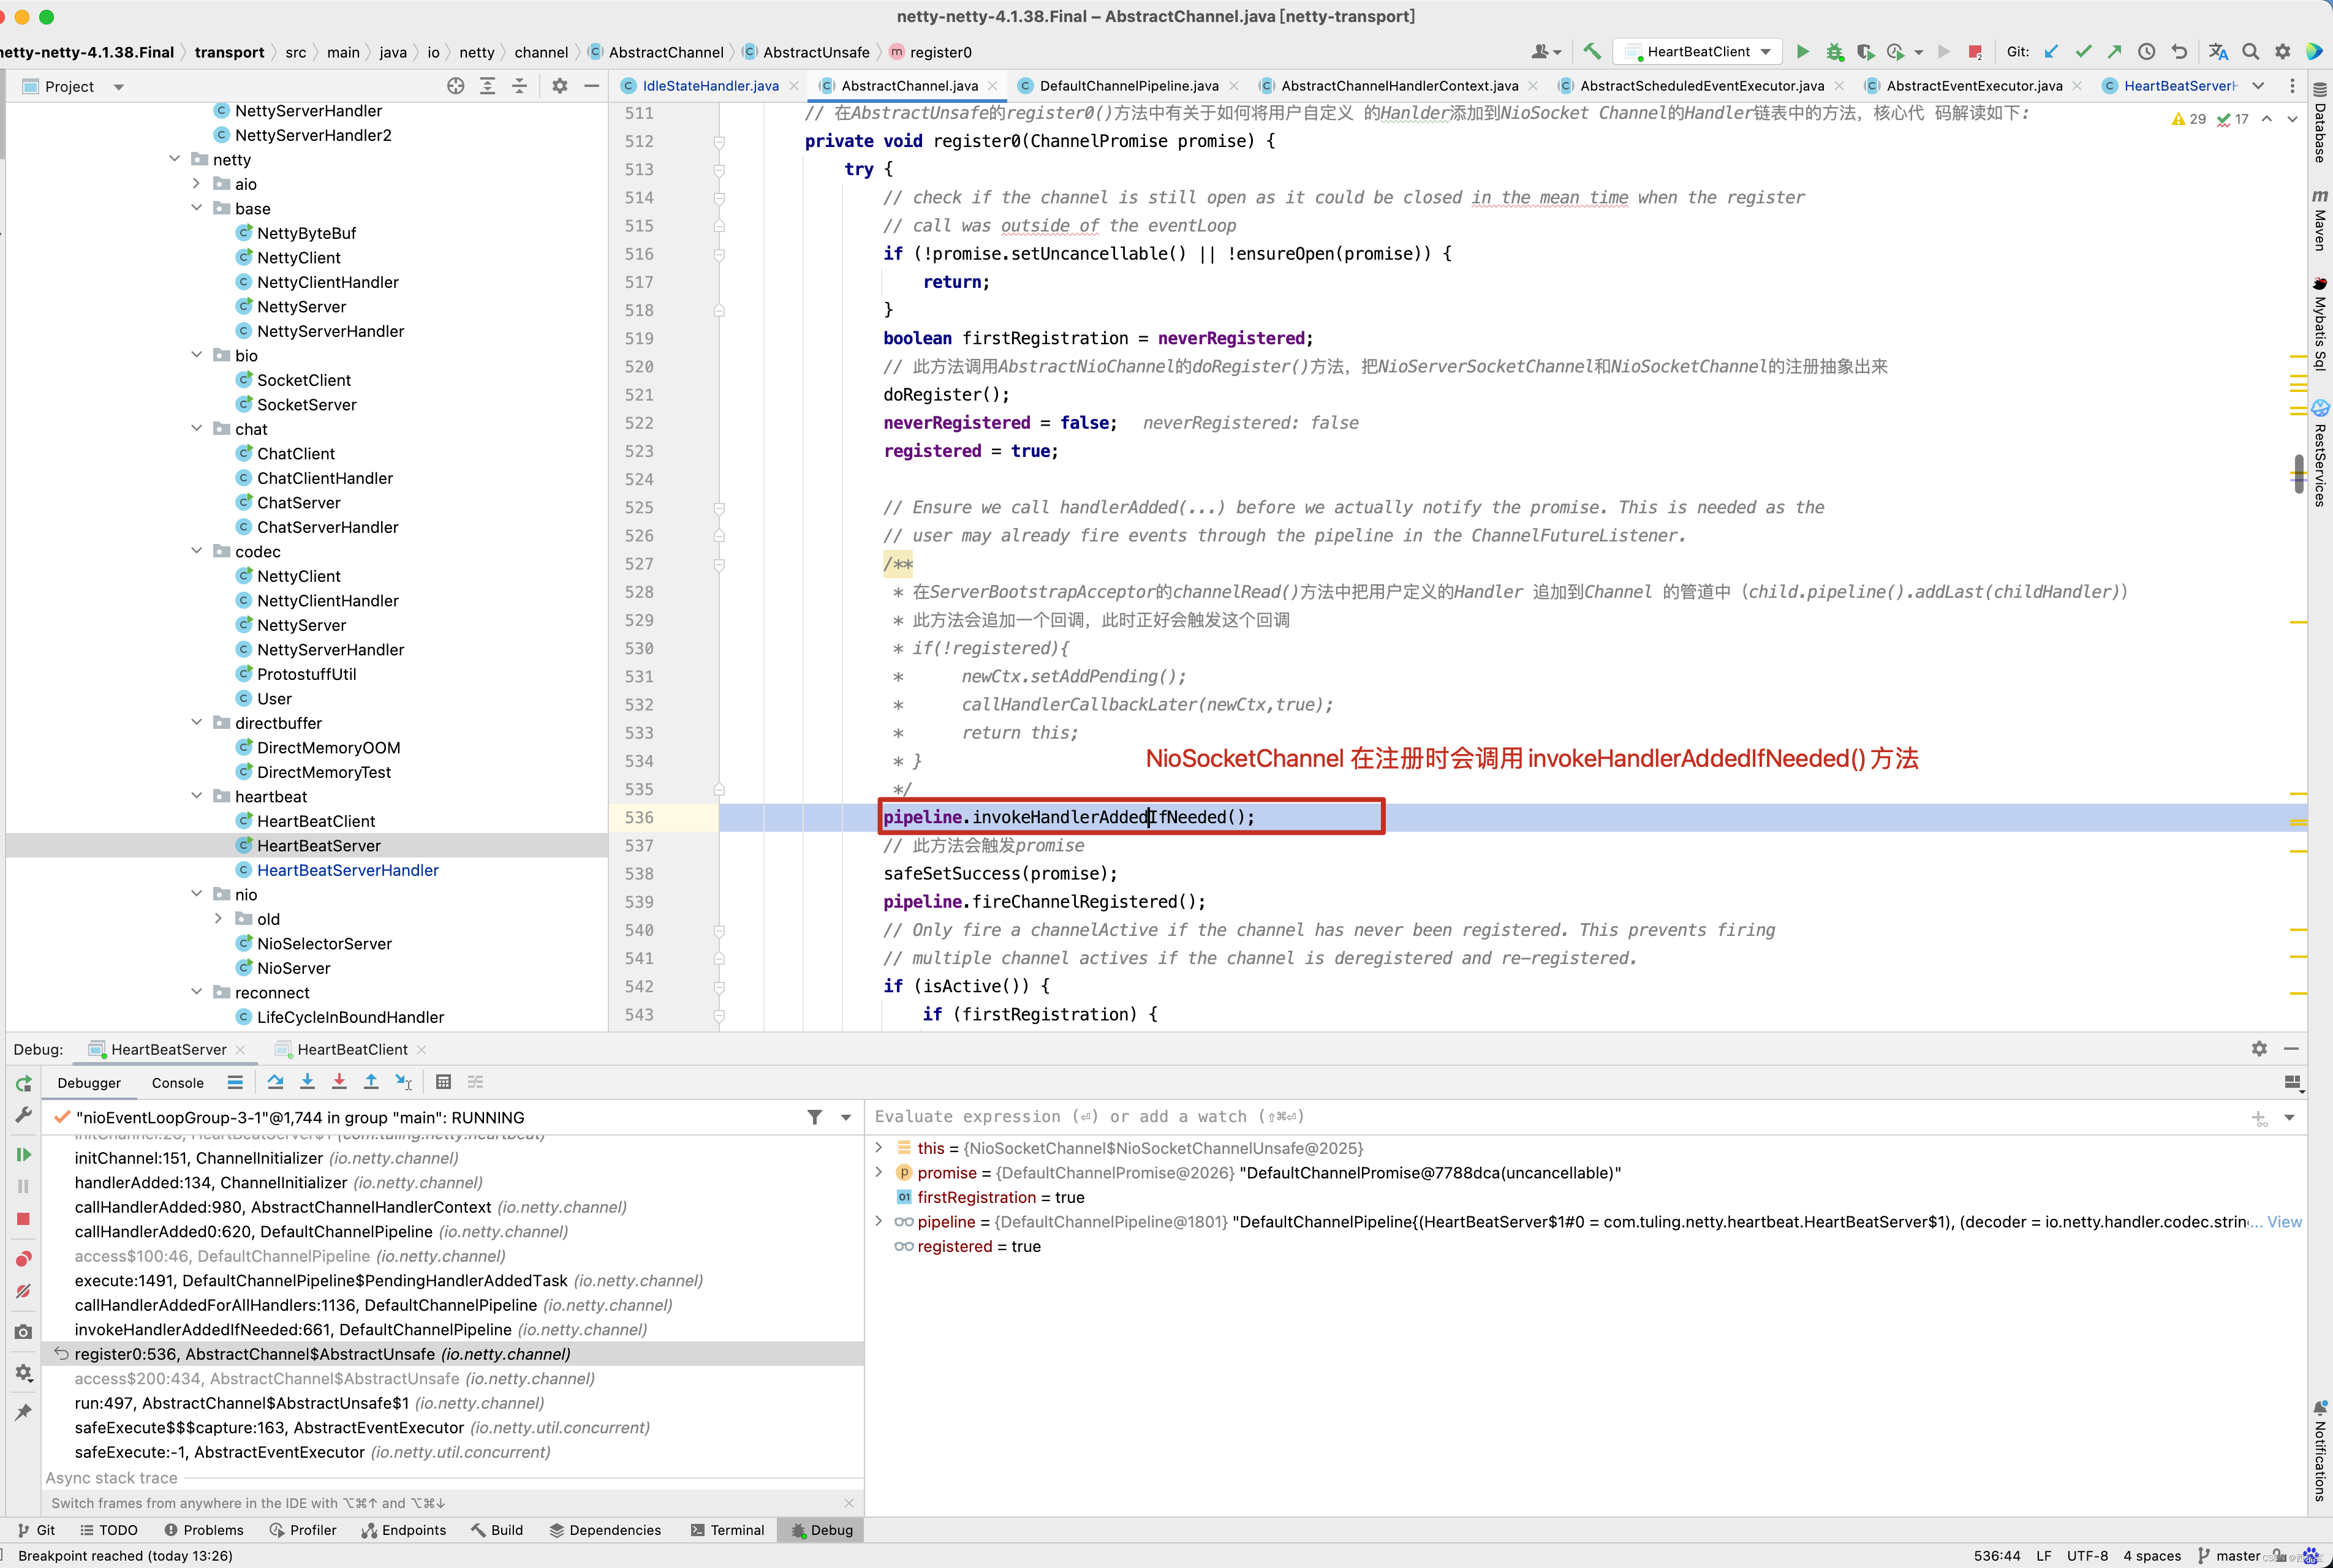The width and height of the screenshot is (2333, 1568).
Task: Click the Step Out debugger button
Action: click(x=371, y=1082)
